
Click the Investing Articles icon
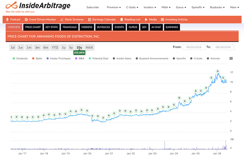[x=163, y=20]
